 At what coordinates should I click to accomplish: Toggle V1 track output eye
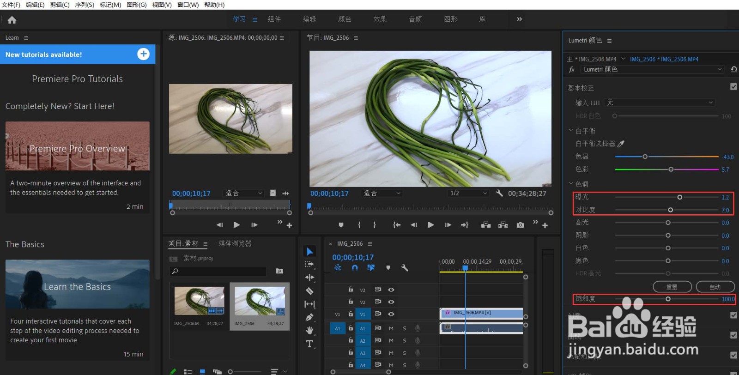[391, 314]
